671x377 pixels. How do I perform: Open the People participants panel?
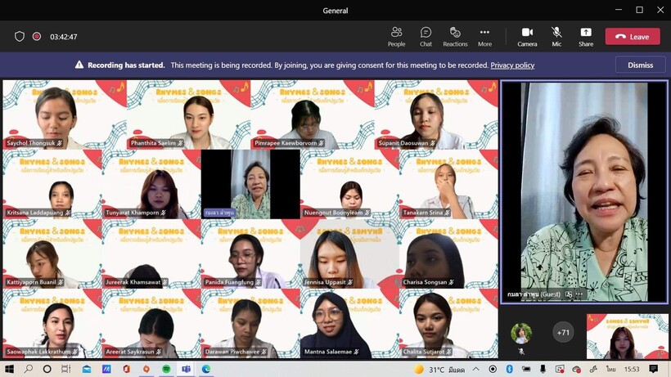(x=396, y=36)
